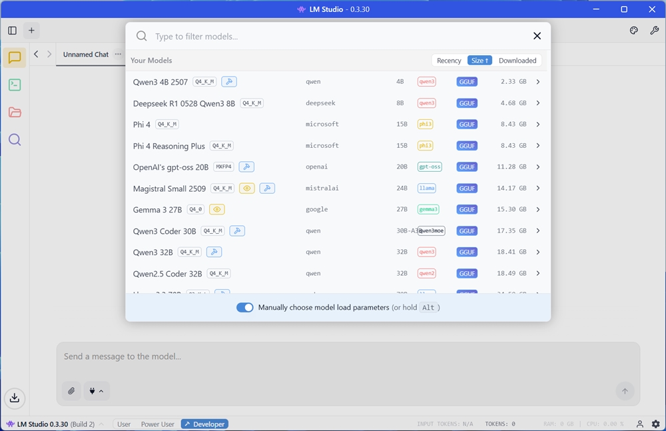The height and width of the screenshot is (431, 666).
Task: Close the model picker with X
Action: 537,36
